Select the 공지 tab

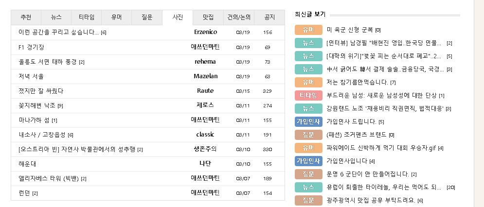click(269, 17)
